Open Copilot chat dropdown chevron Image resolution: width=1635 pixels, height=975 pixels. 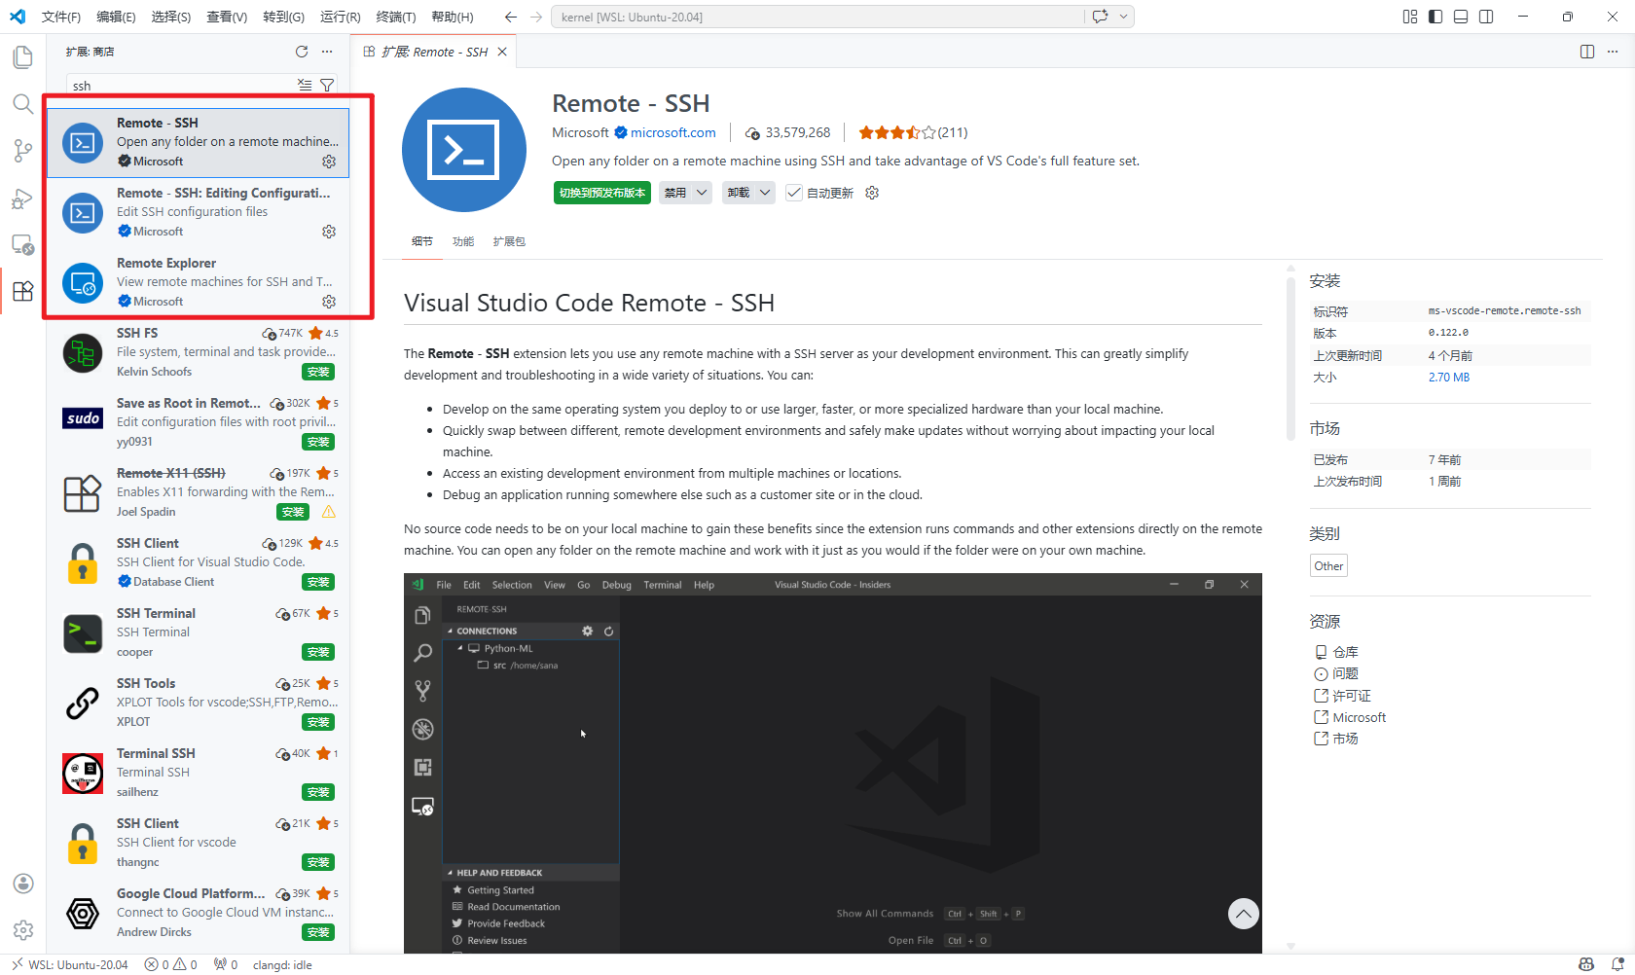pyautogui.click(x=1124, y=17)
